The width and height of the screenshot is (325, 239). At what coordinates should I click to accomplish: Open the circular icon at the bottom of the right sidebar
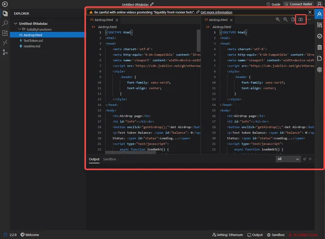pyautogui.click(x=319, y=70)
